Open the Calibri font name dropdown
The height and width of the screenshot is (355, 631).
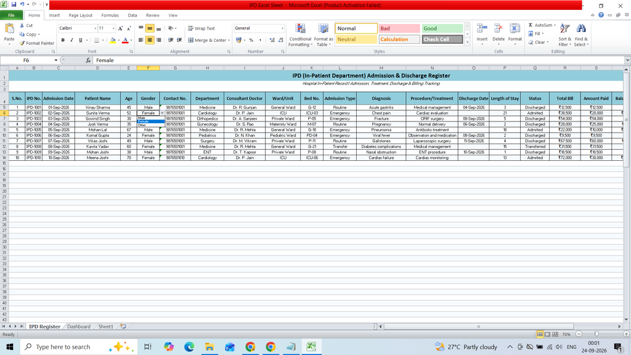point(96,28)
